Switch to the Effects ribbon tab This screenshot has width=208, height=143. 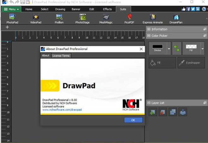pos(107,9)
